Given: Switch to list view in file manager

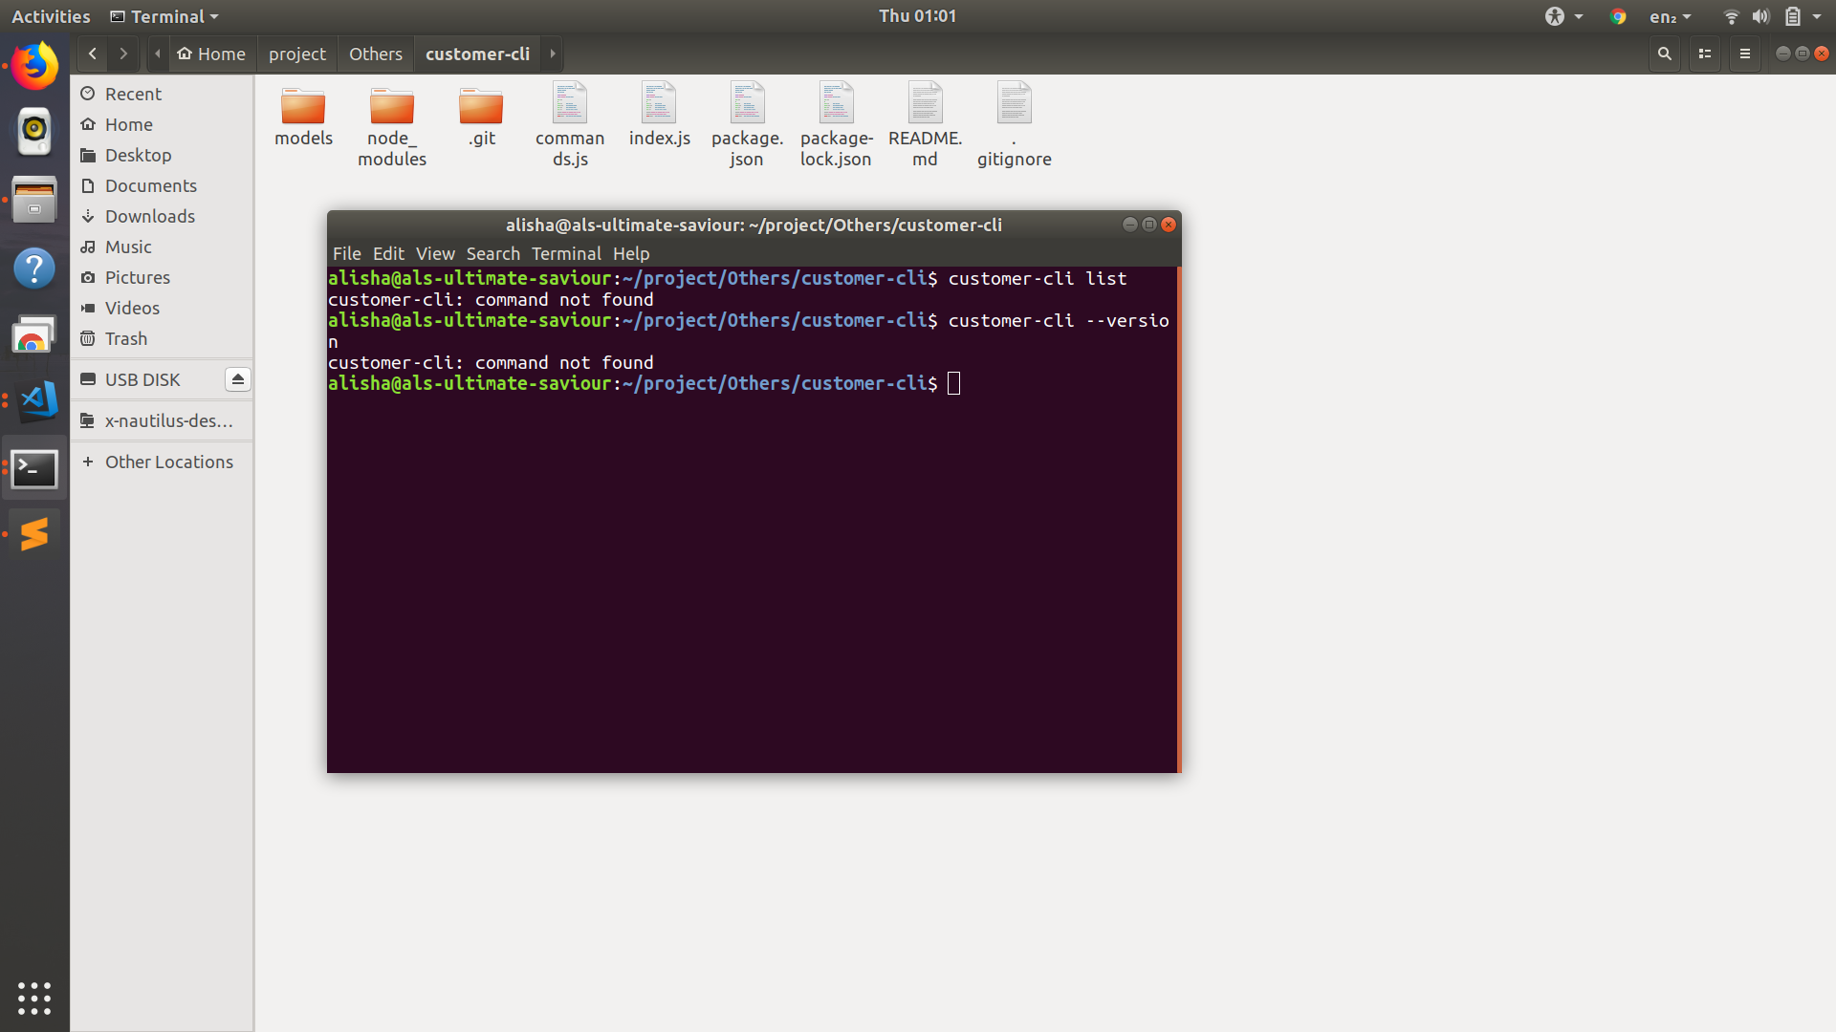Looking at the screenshot, I should click(1704, 54).
